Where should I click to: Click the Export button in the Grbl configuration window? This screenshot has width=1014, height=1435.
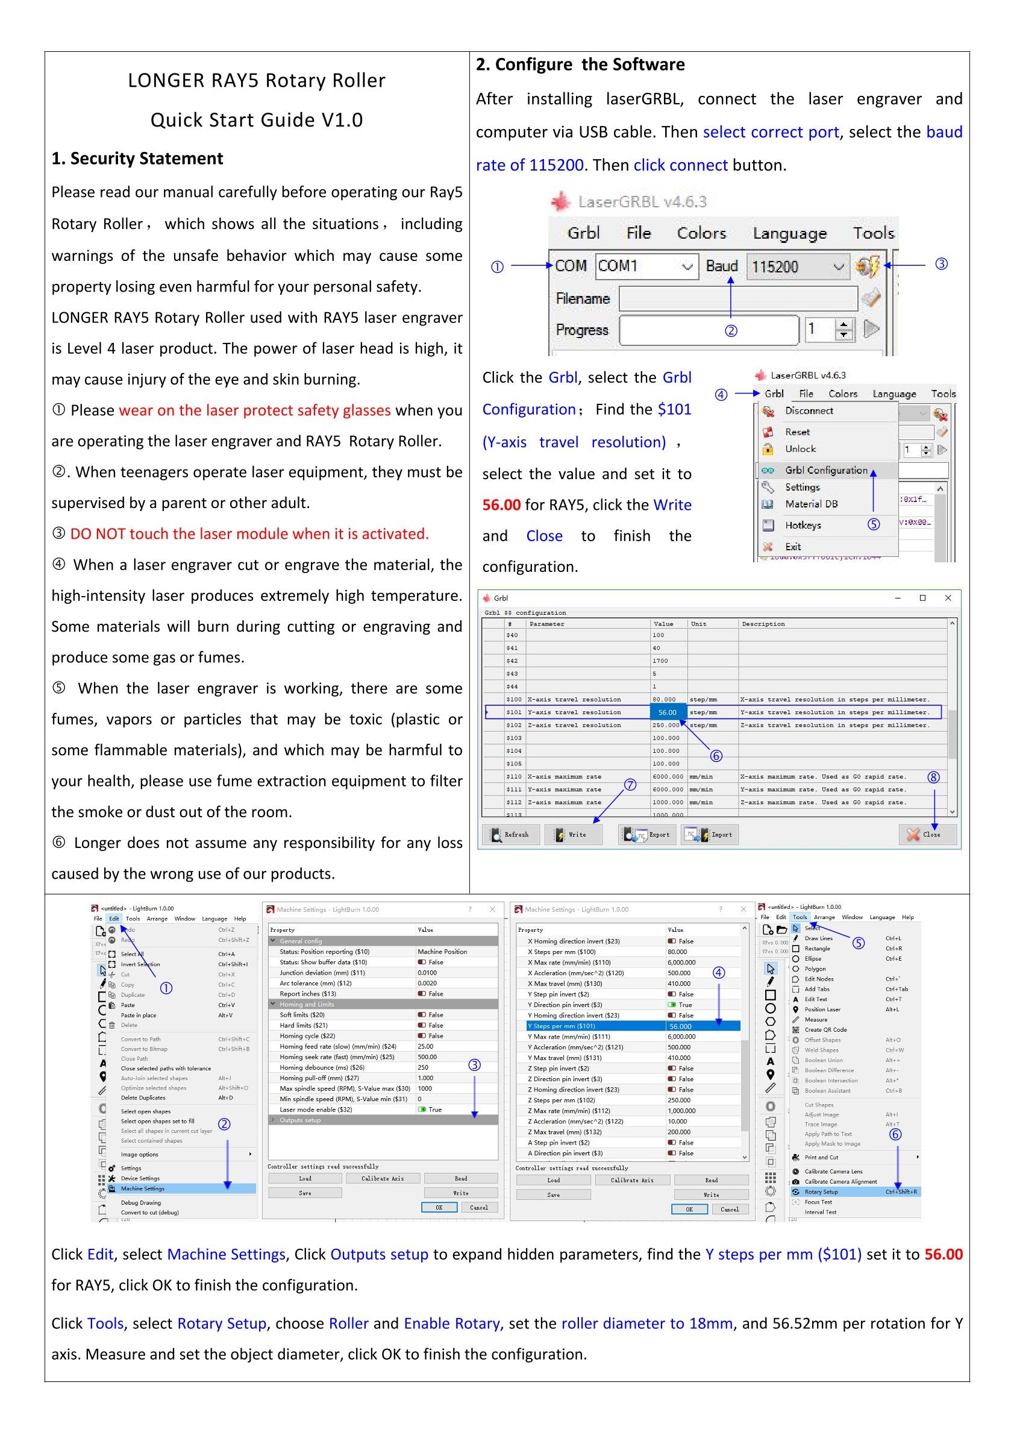coord(647,834)
